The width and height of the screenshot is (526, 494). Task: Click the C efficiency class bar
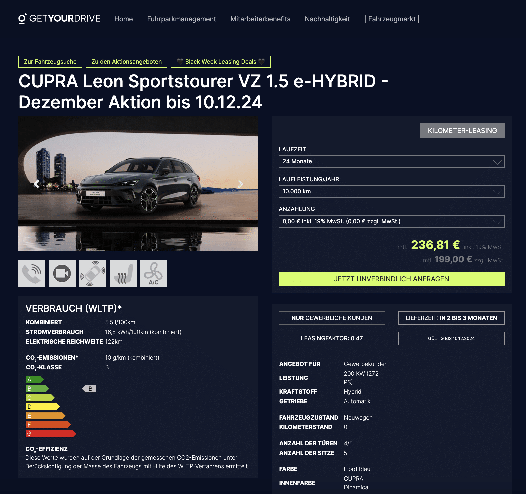tap(40, 398)
